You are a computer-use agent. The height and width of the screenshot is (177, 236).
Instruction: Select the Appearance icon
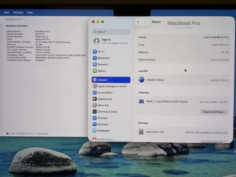pos(95,99)
